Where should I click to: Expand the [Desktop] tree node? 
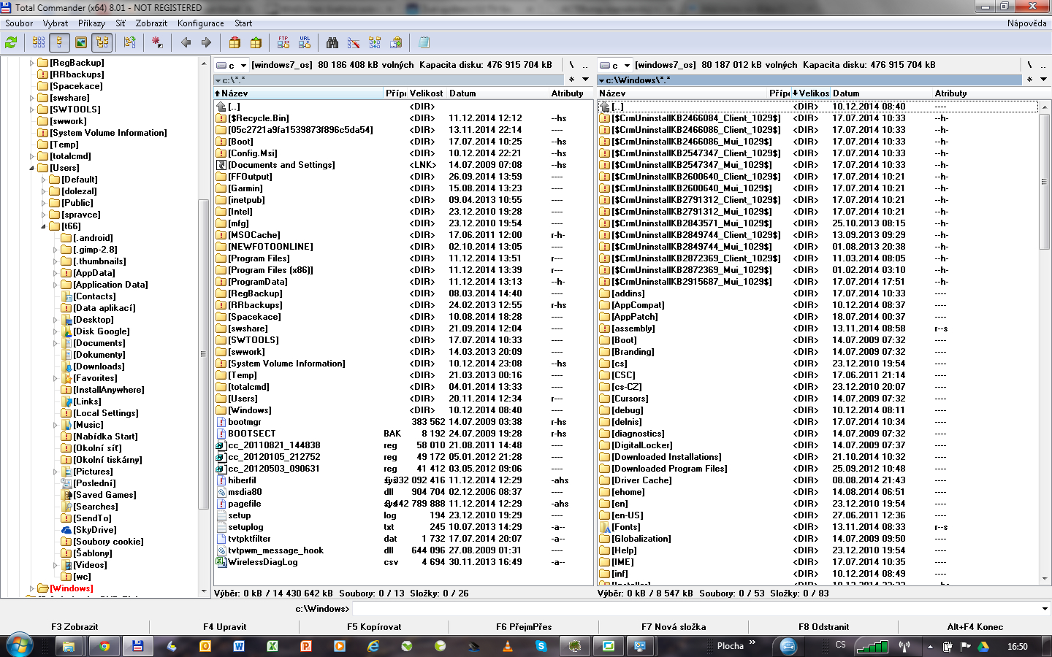(x=56, y=320)
